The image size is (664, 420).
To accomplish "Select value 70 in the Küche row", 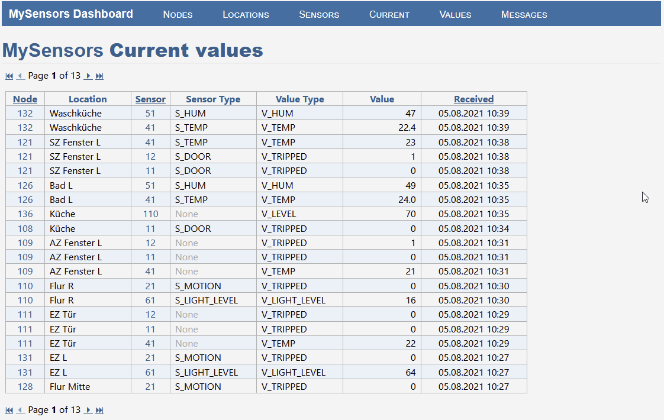I will pos(410,214).
